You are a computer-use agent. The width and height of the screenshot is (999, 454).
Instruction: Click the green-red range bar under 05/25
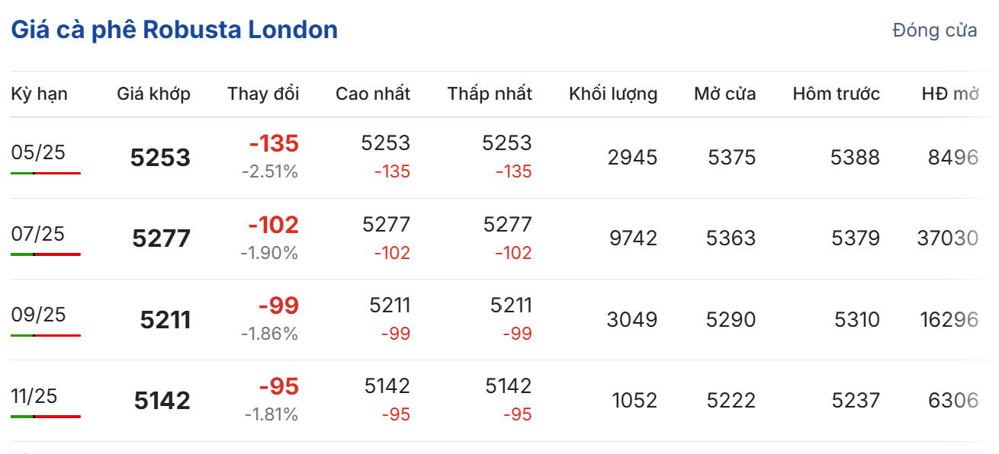(x=46, y=173)
